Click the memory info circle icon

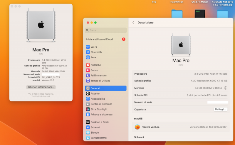point(226,88)
